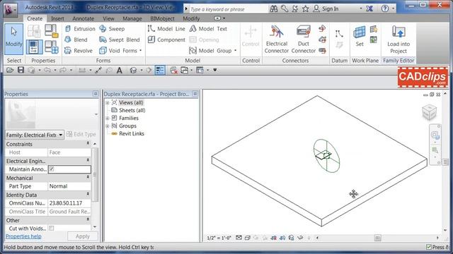Close the Properties palette
This screenshot has height=254, width=453.
tap(96, 94)
